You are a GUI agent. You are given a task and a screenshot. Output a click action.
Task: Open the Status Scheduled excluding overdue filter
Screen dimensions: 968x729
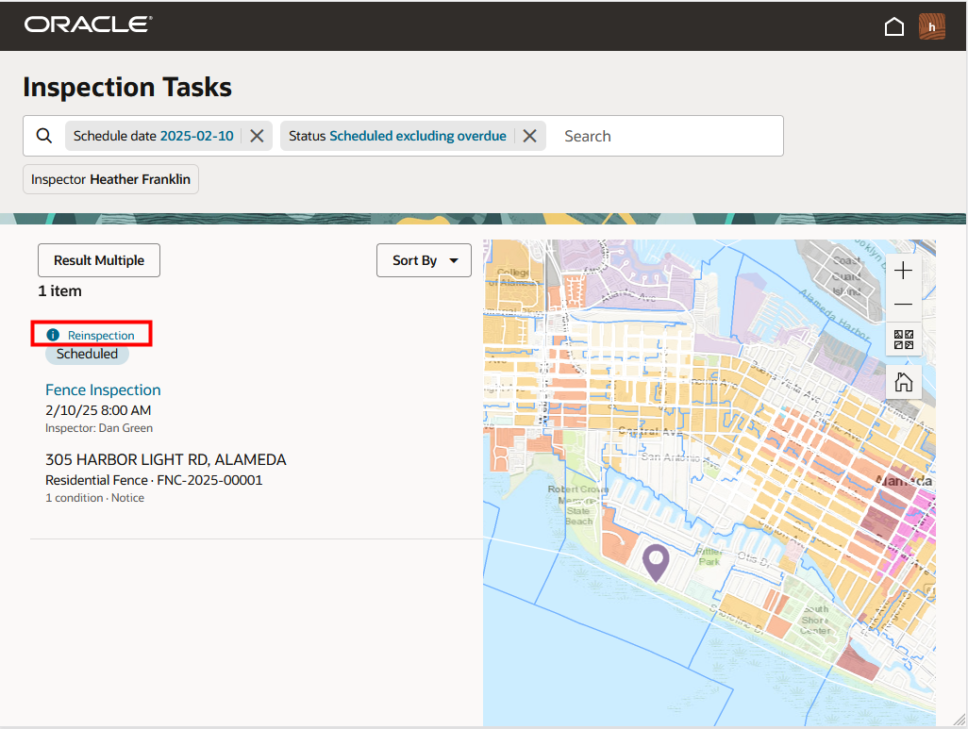397,136
